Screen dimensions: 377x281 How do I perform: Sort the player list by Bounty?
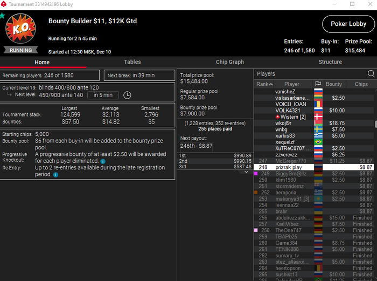tap(334, 84)
